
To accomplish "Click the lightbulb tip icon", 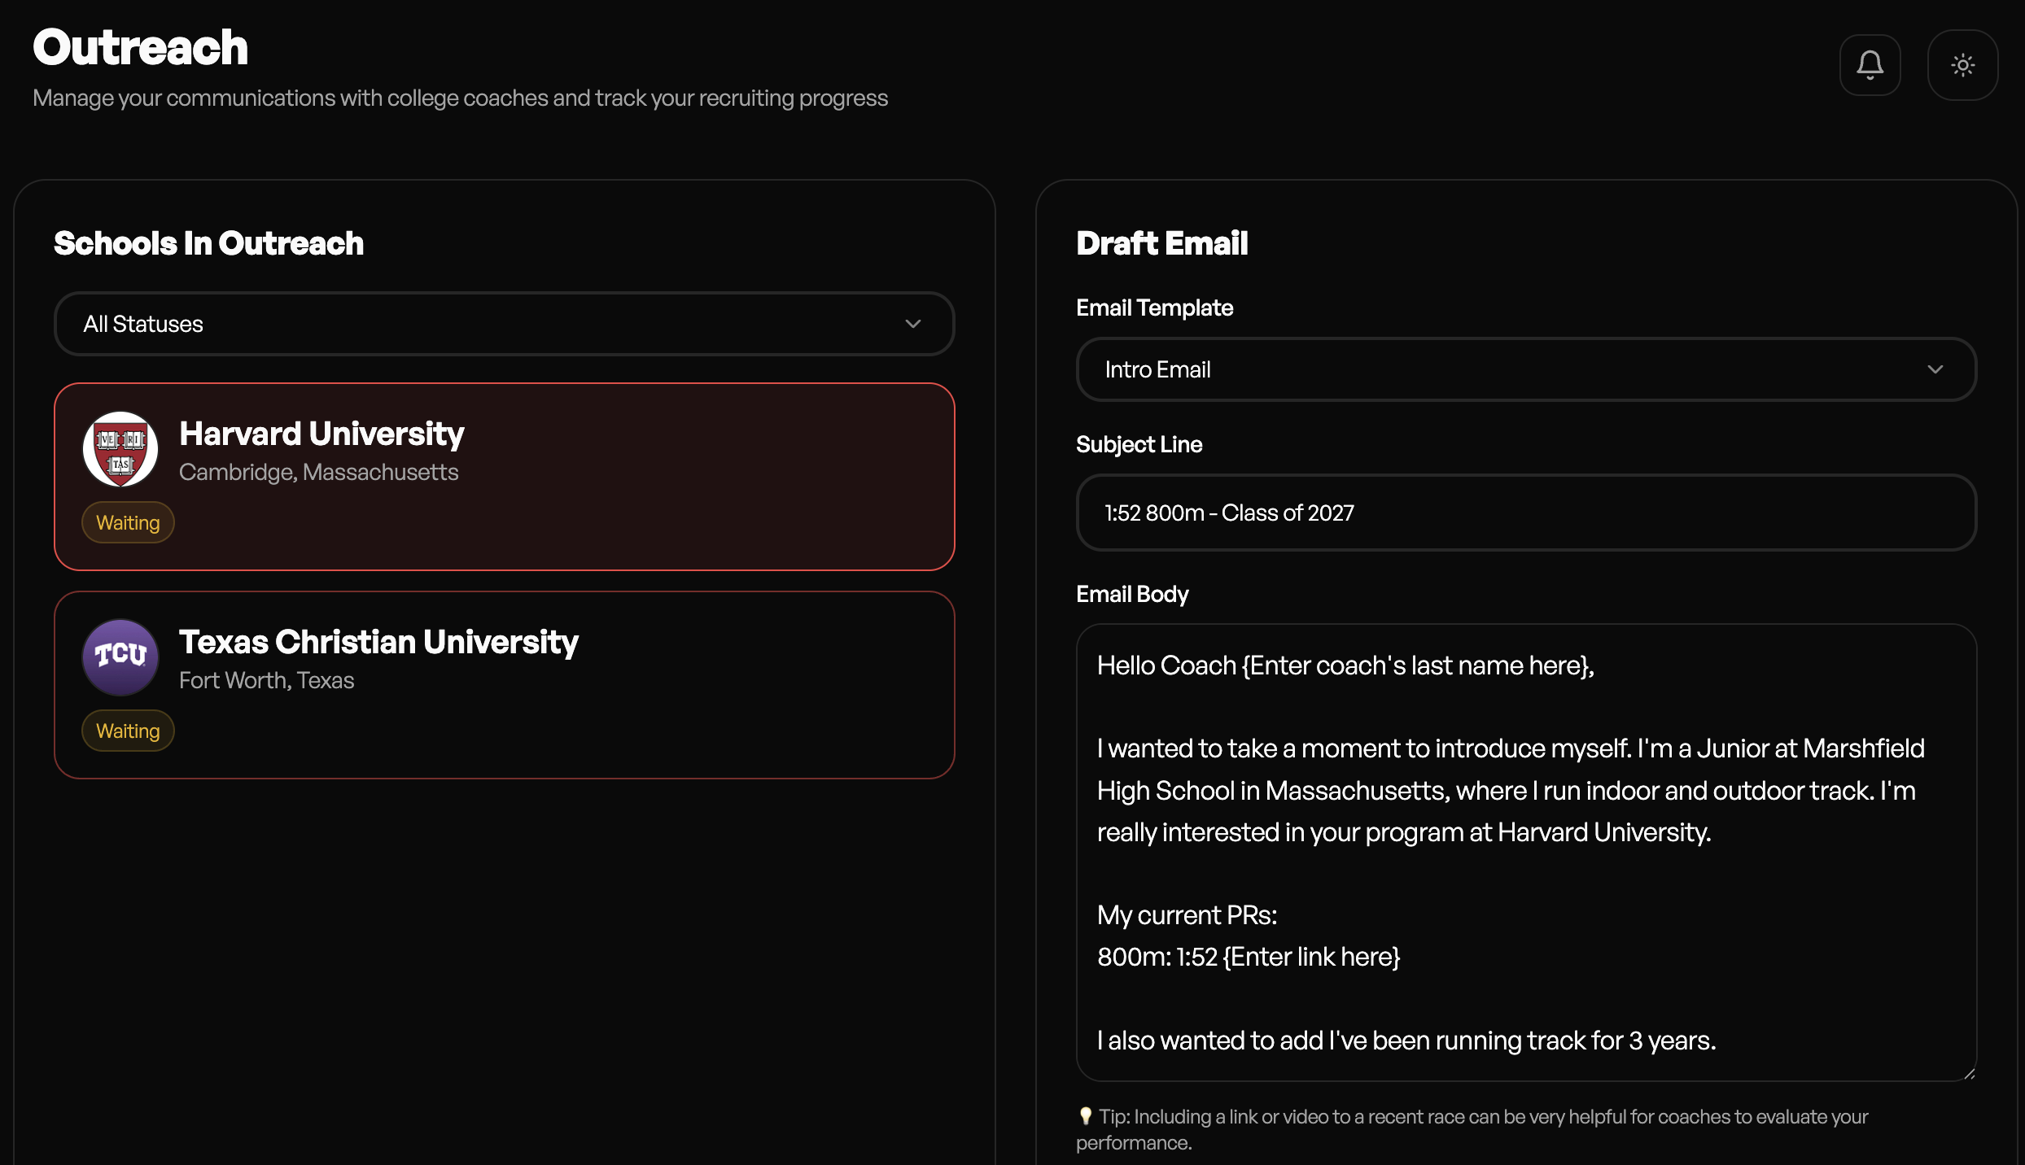I will coord(1086,1116).
